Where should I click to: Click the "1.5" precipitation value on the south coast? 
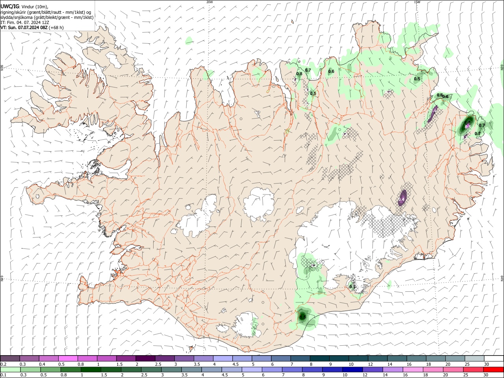(x=302, y=317)
